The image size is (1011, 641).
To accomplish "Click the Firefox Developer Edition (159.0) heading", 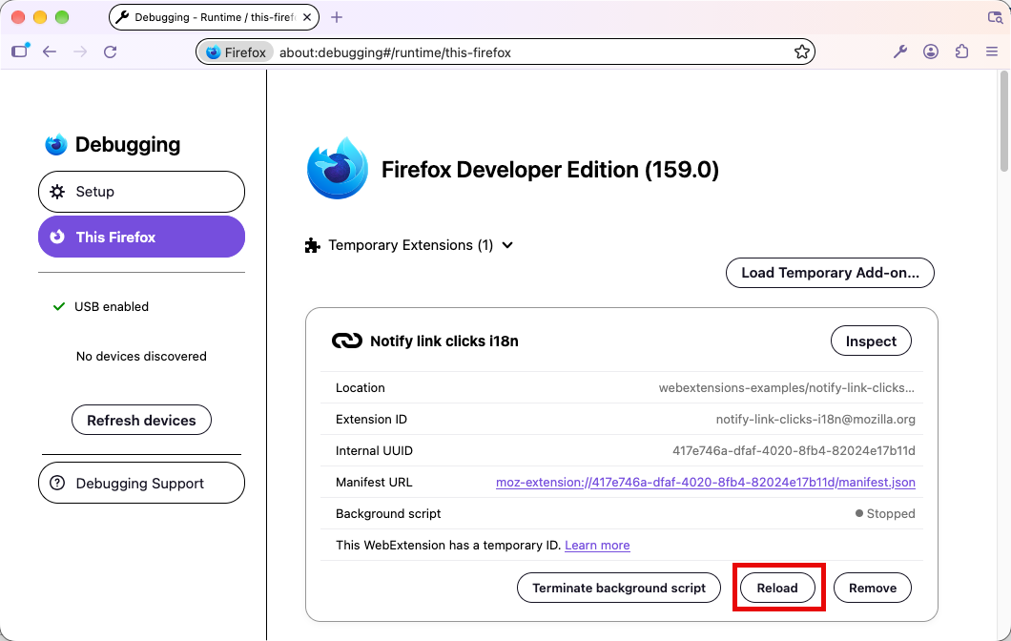I will tap(550, 170).
